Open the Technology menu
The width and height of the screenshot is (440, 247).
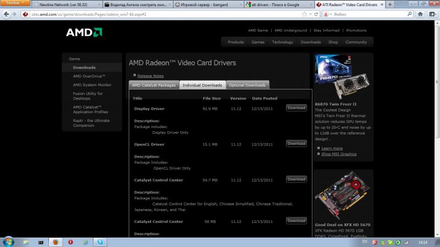click(x=282, y=42)
